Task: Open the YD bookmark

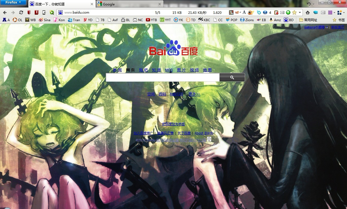Action: point(88,20)
